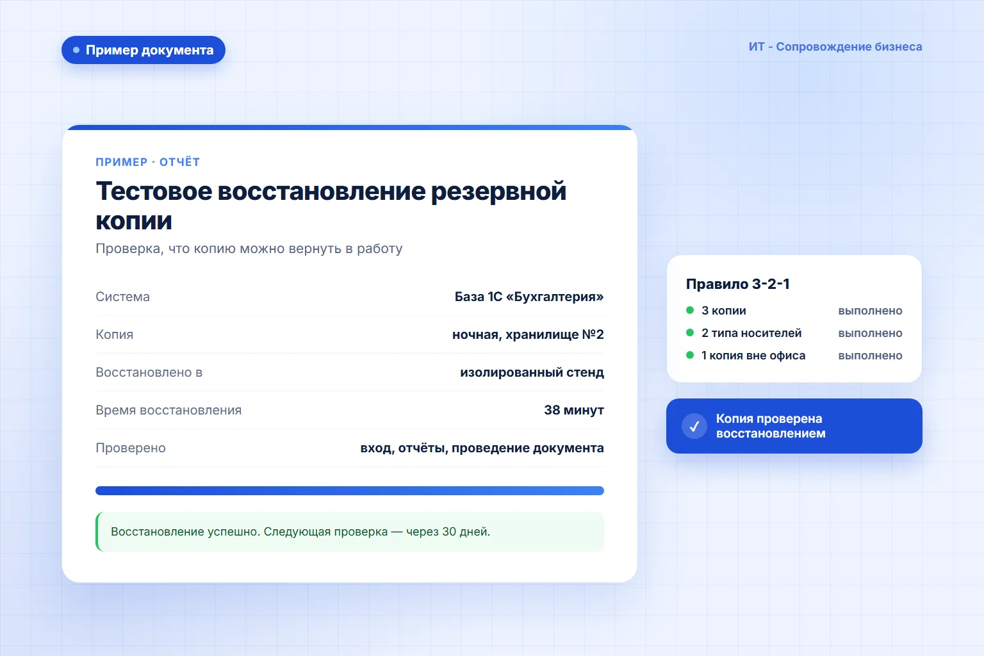Click the «1 копия вне офиса» item
Viewport: 984px width, 656px height.
(x=753, y=356)
